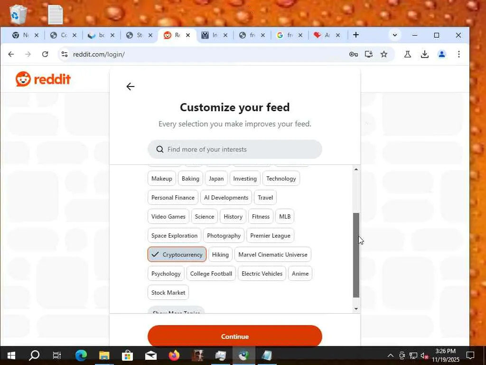Open File Explorer from the taskbar

(x=104, y=355)
